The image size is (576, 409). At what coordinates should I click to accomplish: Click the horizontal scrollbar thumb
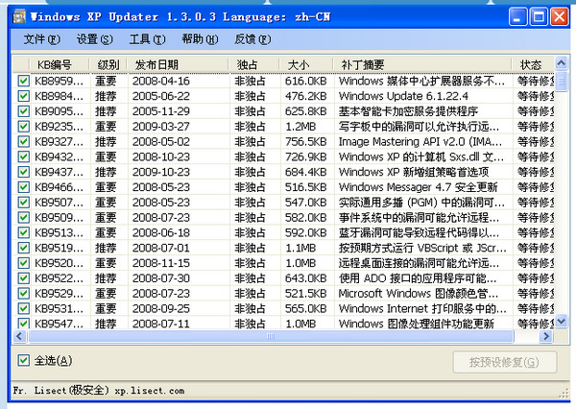pyautogui.click(x=271, y=336)
